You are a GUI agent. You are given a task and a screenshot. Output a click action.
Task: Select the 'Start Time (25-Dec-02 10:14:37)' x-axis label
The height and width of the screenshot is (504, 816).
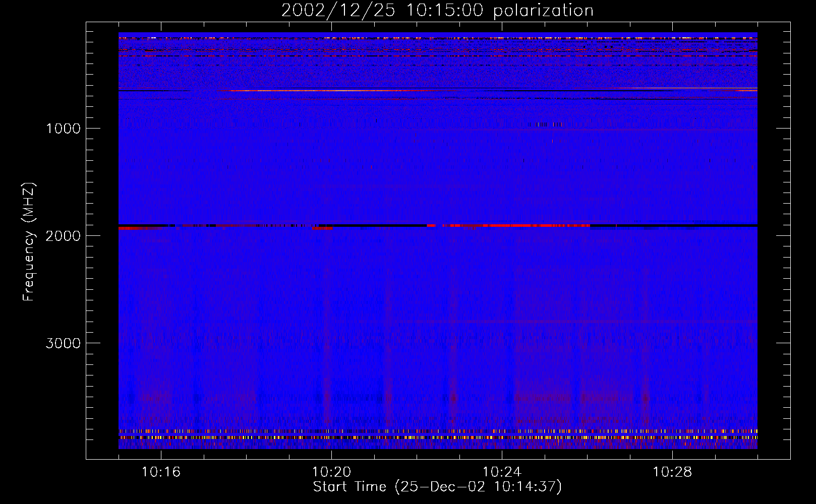tap(437, 487)
